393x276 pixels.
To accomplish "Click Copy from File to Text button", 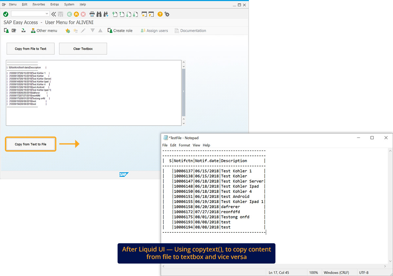I will 30,48.
